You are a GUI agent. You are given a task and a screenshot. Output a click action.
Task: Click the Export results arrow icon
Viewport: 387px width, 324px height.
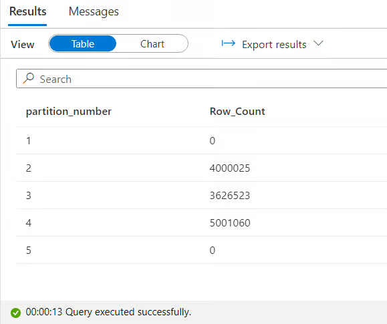(x=229, y=43)
